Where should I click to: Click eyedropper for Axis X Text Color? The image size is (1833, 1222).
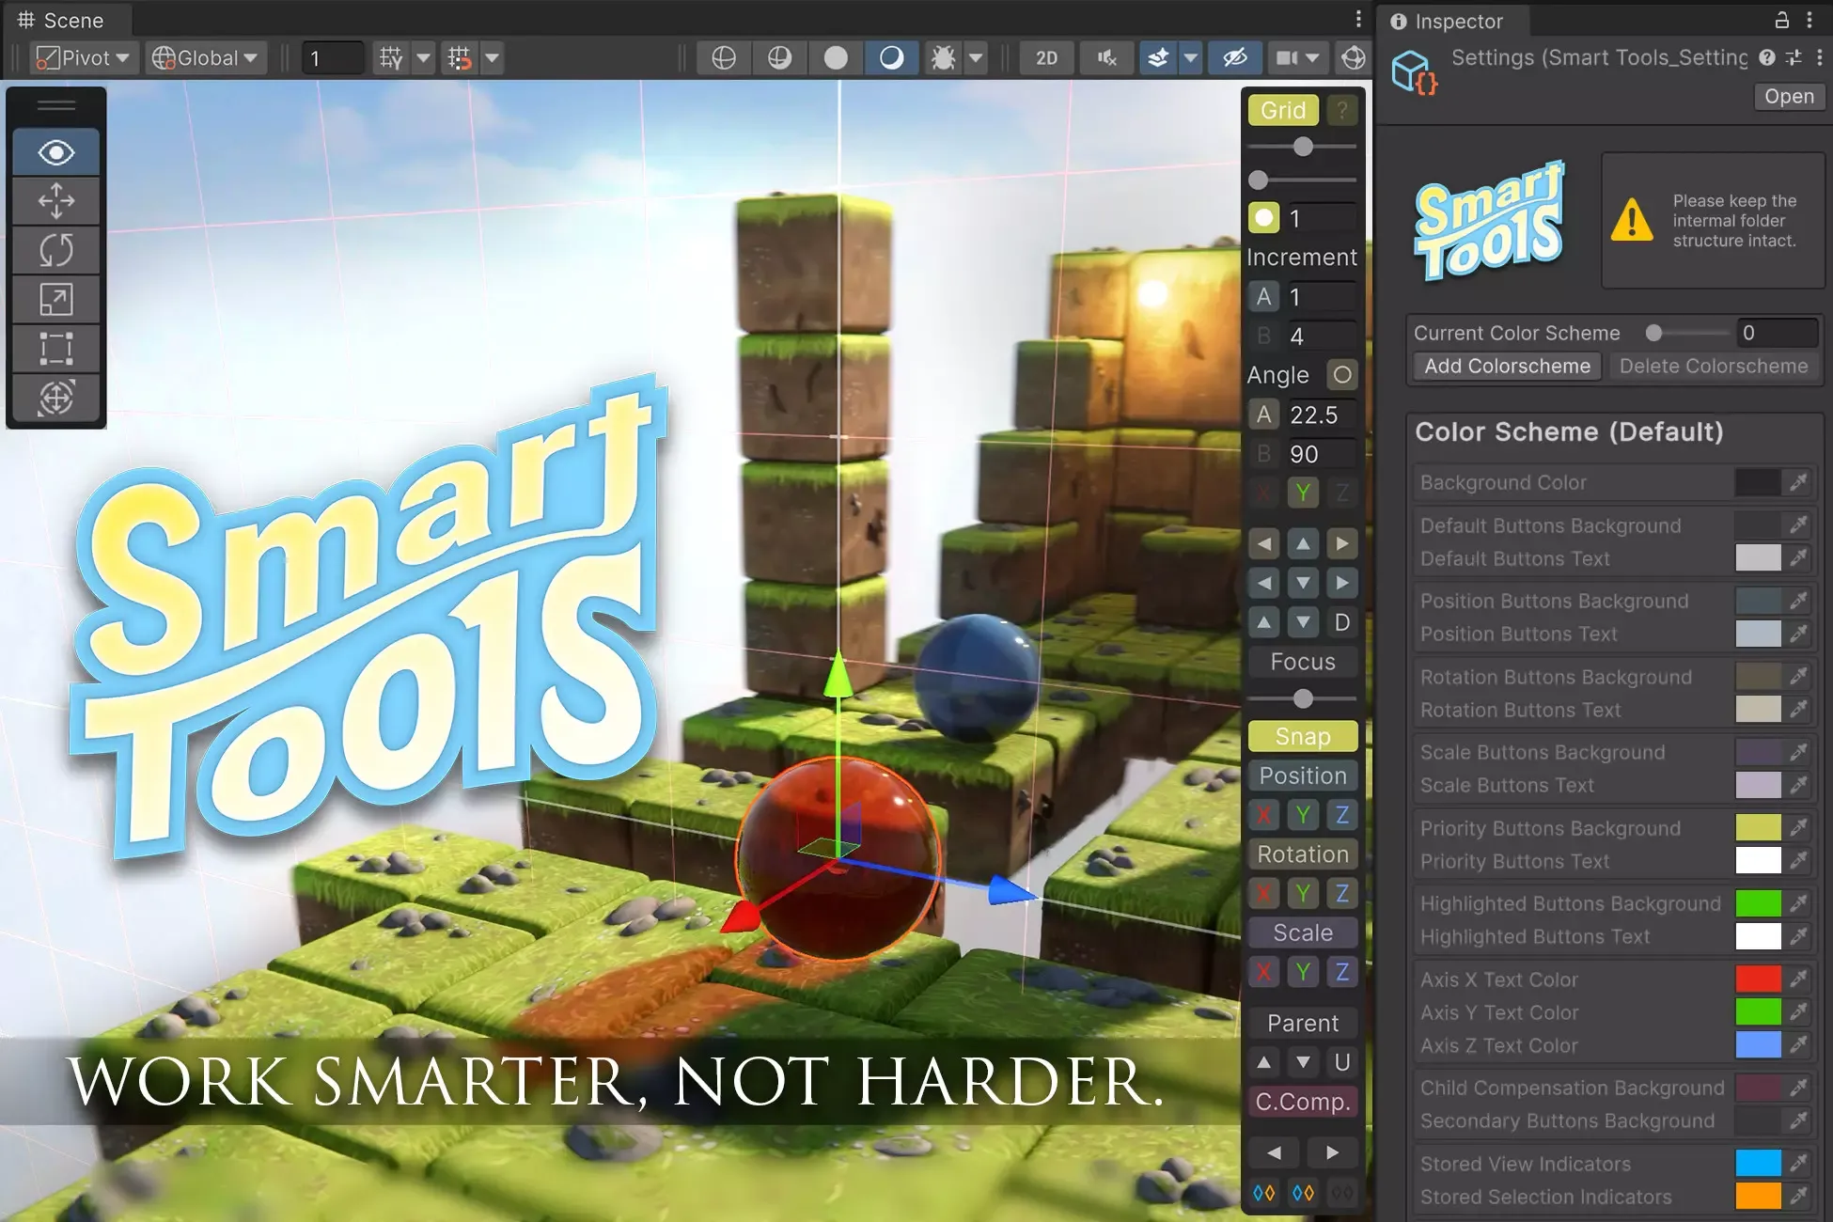point(1797,979)
